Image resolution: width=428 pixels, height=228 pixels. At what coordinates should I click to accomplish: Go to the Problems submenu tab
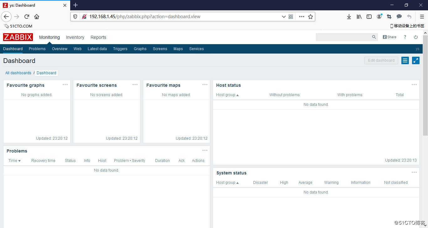37,49
